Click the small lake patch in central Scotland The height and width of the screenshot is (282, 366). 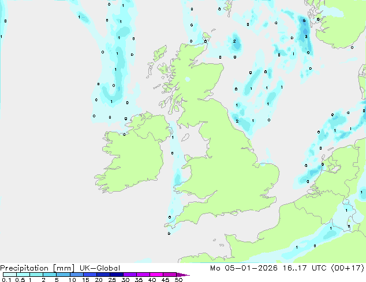188,79
